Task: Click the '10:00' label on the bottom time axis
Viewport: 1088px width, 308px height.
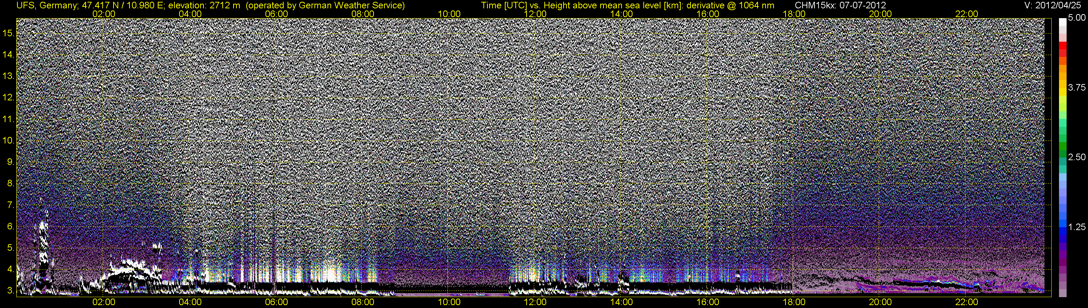Action: (x=449, y=302)
